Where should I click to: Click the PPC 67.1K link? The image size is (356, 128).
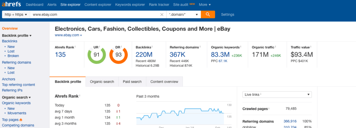pyautogui.click(x=223, y=61)
